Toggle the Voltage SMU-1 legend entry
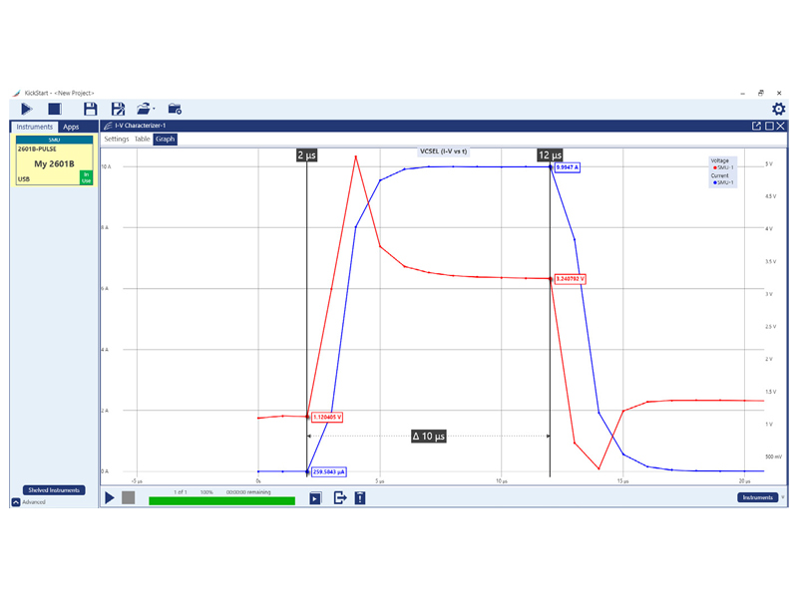The image size is (798, 598). 723,167
